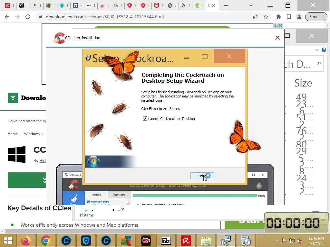
Task: Open the disc installer taskbar icon
Action: [246, 241]
